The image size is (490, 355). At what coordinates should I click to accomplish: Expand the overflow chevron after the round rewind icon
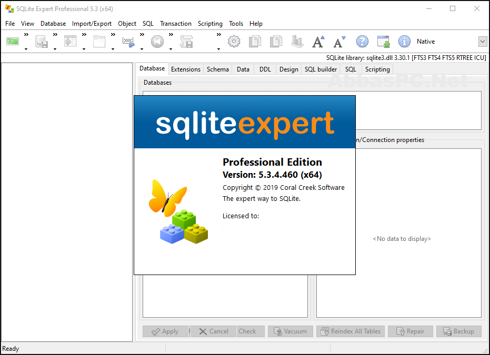[171, 35]
